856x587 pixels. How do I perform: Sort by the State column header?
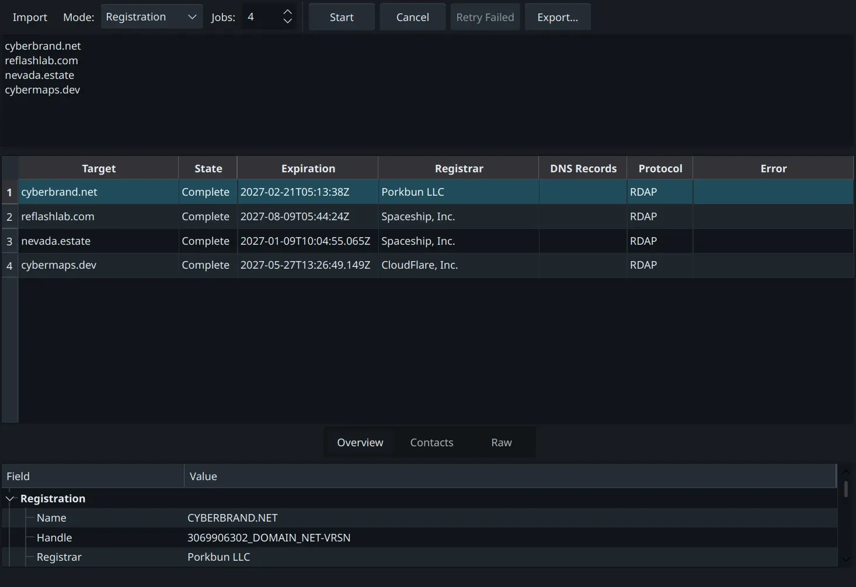(x=208, y=168)
